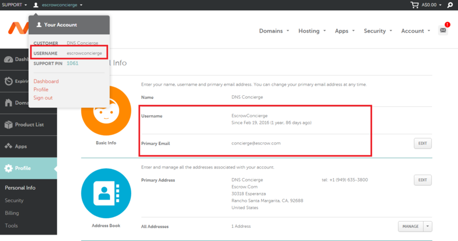Click the search magnifier icon
This screenshot has height=241, width=458.
point(449,5)
